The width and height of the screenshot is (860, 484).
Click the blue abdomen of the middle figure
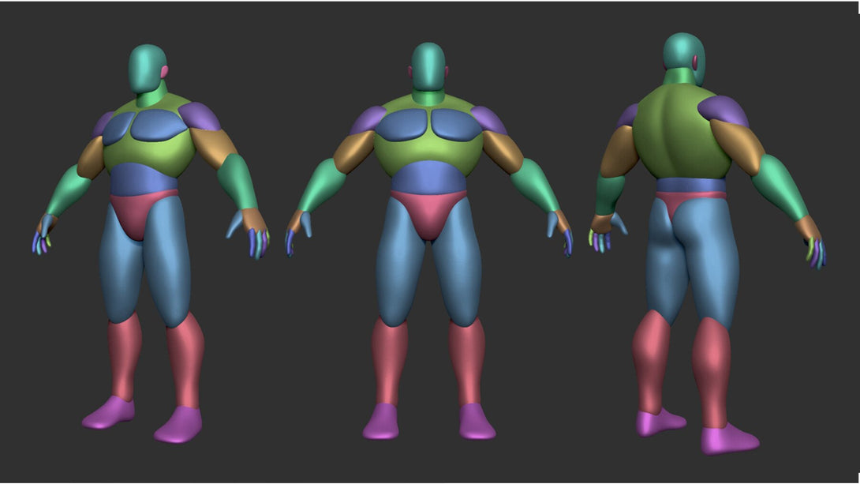[x=428, y=179]
